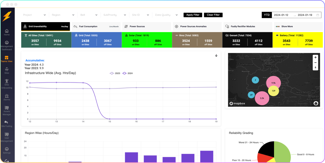Open Home from the sidebar

(x=7, y=32)
